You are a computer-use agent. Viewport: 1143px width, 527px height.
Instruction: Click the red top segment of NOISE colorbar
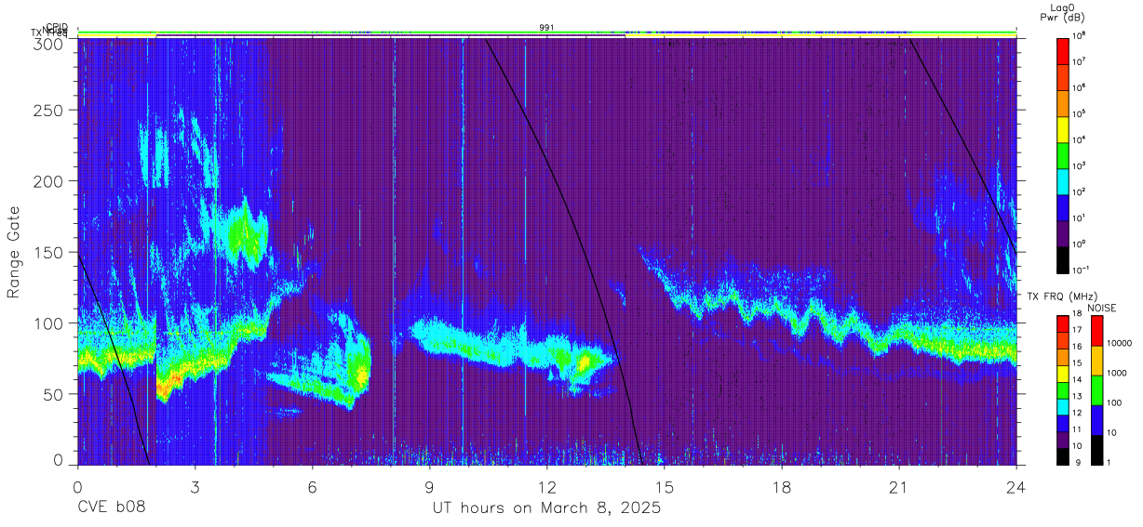coord(1096,331)
